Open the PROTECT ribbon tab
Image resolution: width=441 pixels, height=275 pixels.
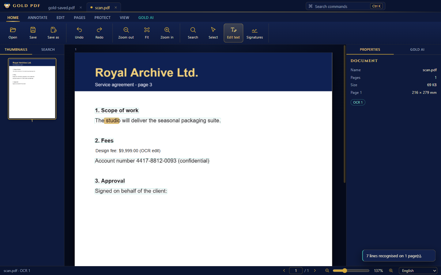click(103, 18)
